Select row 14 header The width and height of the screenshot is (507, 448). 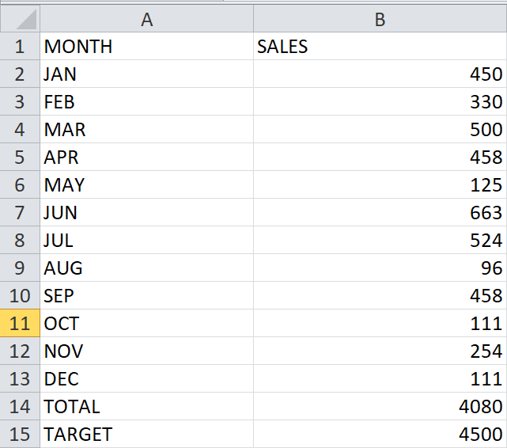(x=20, y=407)
